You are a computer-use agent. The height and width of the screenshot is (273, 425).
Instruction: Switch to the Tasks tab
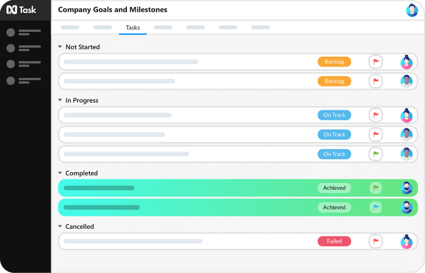(x=133, y=28)
